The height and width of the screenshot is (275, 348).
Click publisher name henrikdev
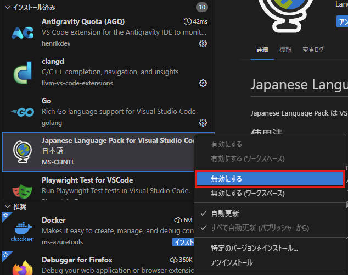[x=56, y=43]
